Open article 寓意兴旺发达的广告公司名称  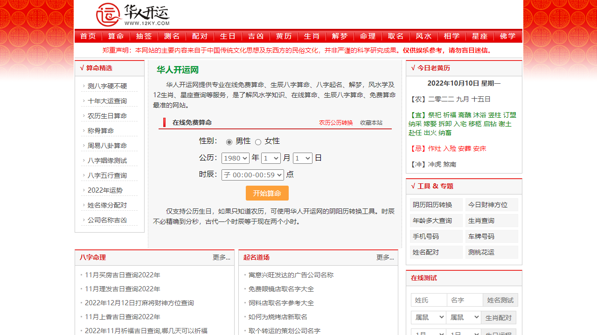(x=291, y=275)
